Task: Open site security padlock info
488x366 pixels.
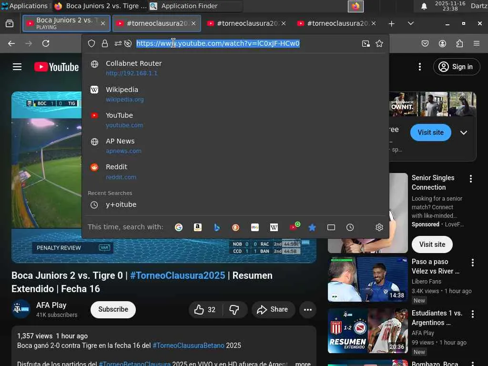Action: tap(105, 43)
